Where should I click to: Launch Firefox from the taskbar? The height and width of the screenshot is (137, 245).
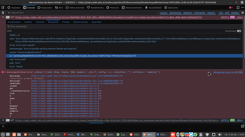click(14, 135)
